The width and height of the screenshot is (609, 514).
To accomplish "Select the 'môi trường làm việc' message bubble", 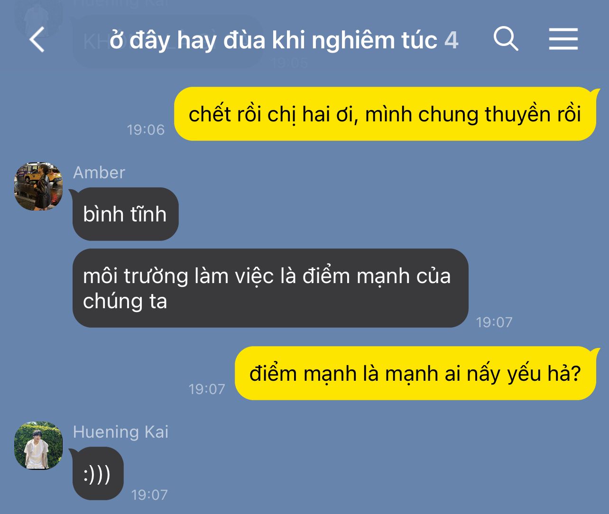I will [270, 288].
